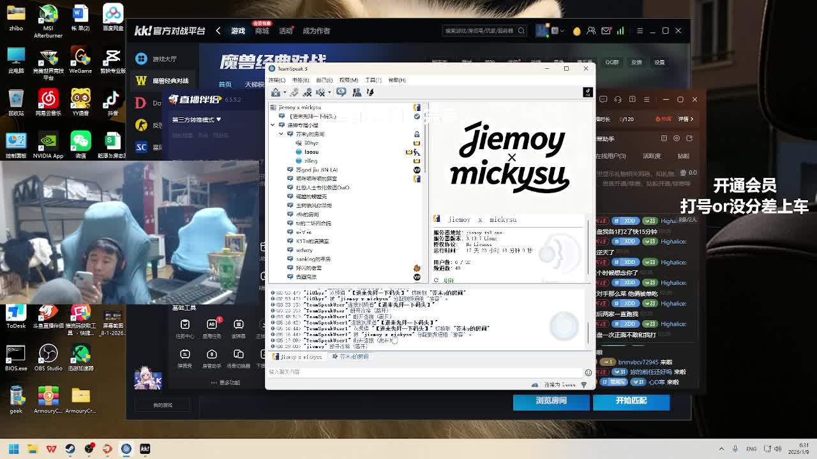Open the connect dropdown arrow in the TeamSpeak toolbar
Image resolution: width=817 pixels, height=459 pixels.
point(285,92)
